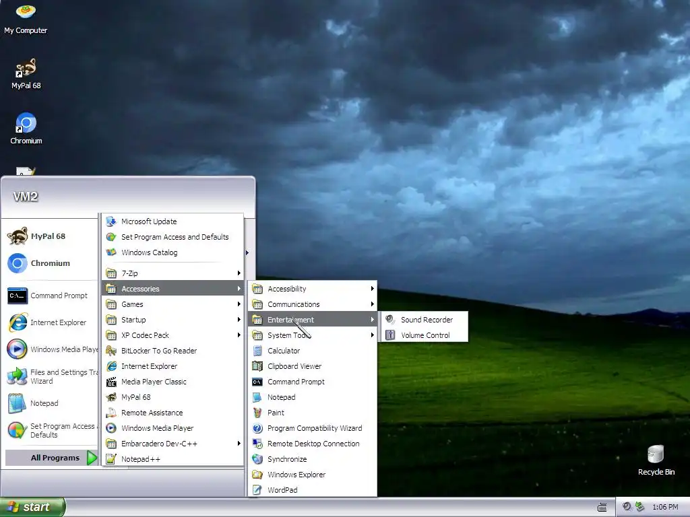Expand the Games submenu arrow
690x517 pixels.
point(239,304)
